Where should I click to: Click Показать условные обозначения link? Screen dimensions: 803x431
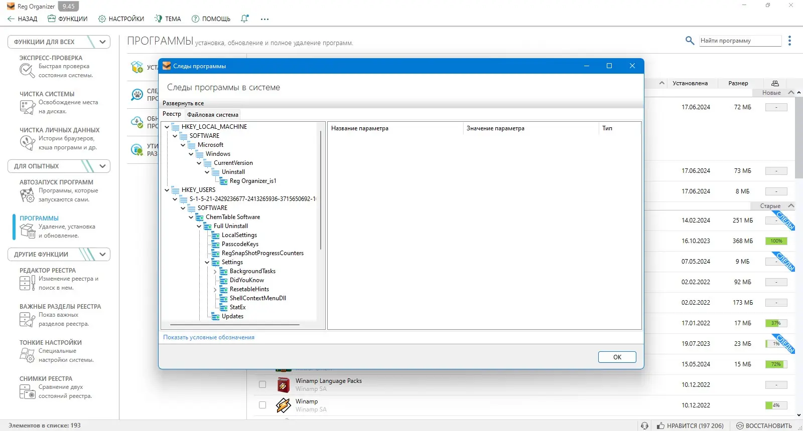click(x=209, y=337)
